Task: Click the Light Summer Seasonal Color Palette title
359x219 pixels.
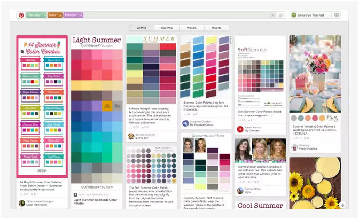Action: coord(95,201)
